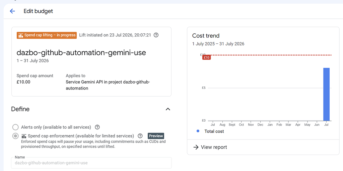The image size is (343, 171).
Task: Click spend cap icon beside enforcement option
Action: click(x=24, y=136)
